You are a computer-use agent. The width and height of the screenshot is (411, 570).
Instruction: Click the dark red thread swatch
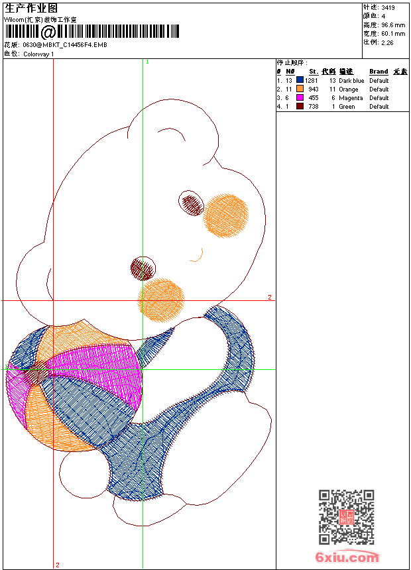point(300,106)
